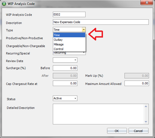The height and width of the screenshot is (138, 155).
Task: Click the Cancel button
Action: 138,131
